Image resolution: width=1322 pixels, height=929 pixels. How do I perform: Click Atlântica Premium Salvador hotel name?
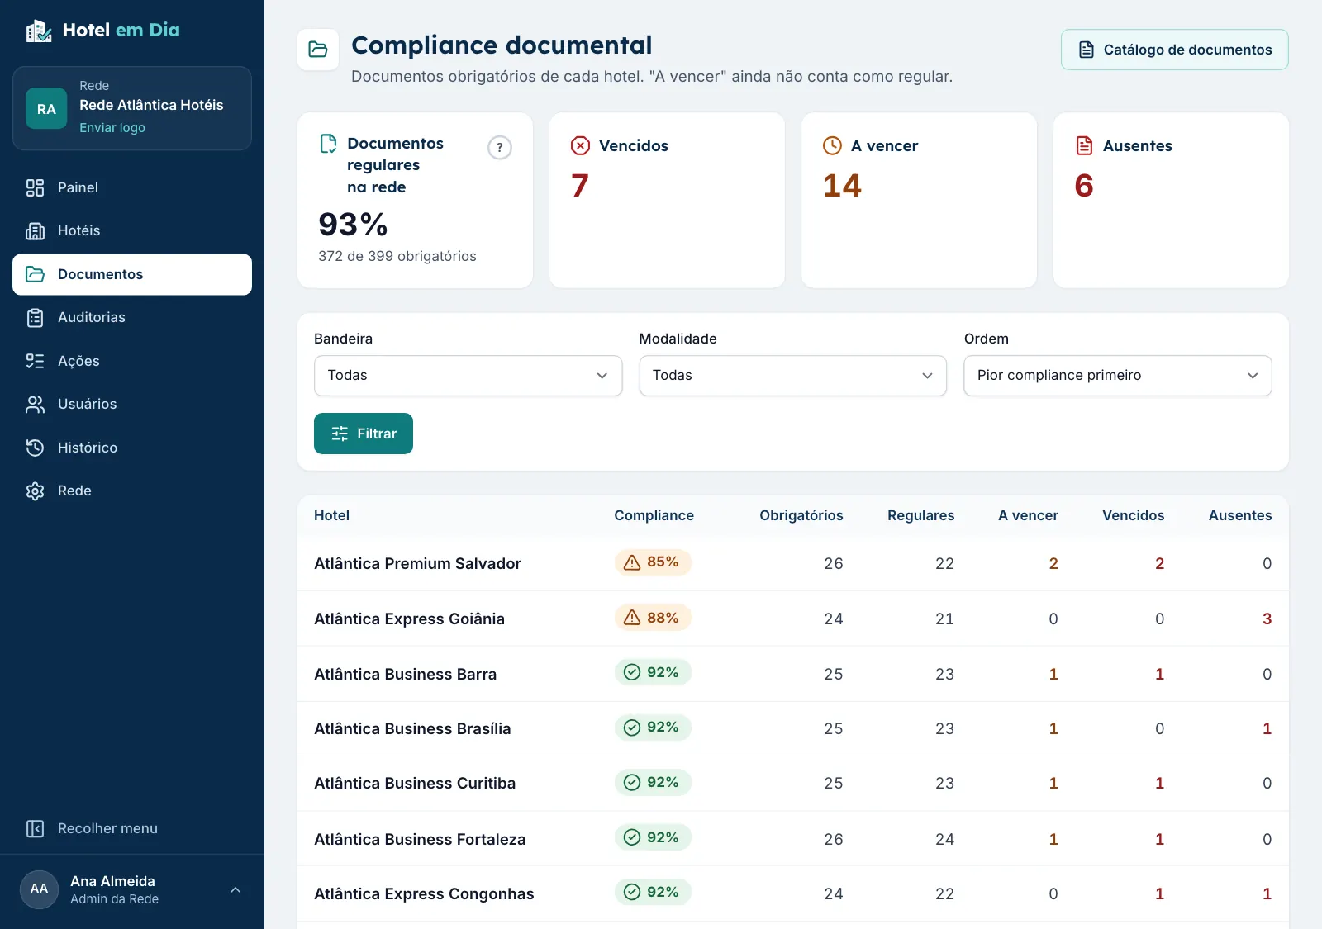[417, 563]
